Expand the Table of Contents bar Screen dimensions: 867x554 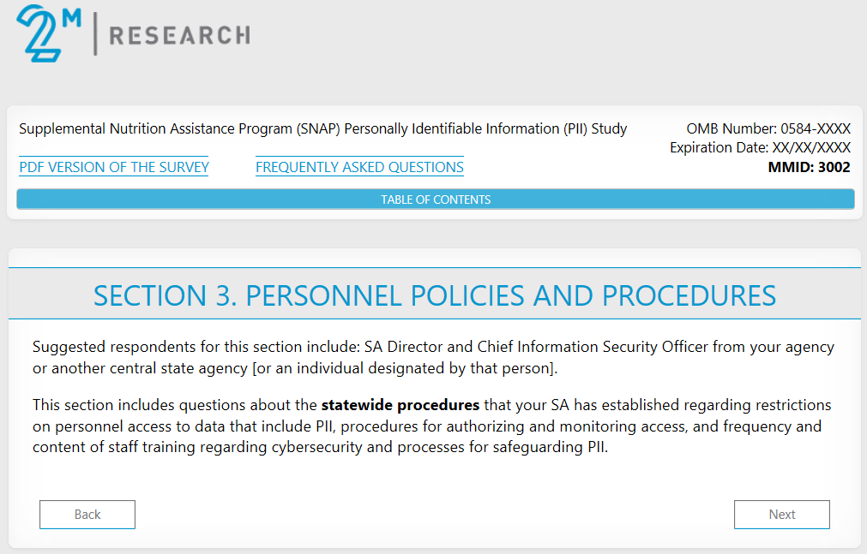(436, 200)
